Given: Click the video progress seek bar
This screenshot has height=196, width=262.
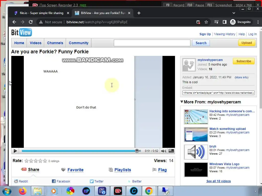Looking at the screenshot, I should [81, 151].
